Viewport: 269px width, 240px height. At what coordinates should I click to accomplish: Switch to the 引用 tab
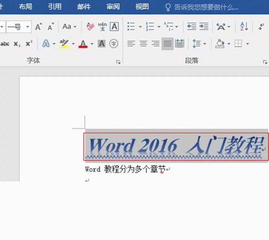(54, 7)
